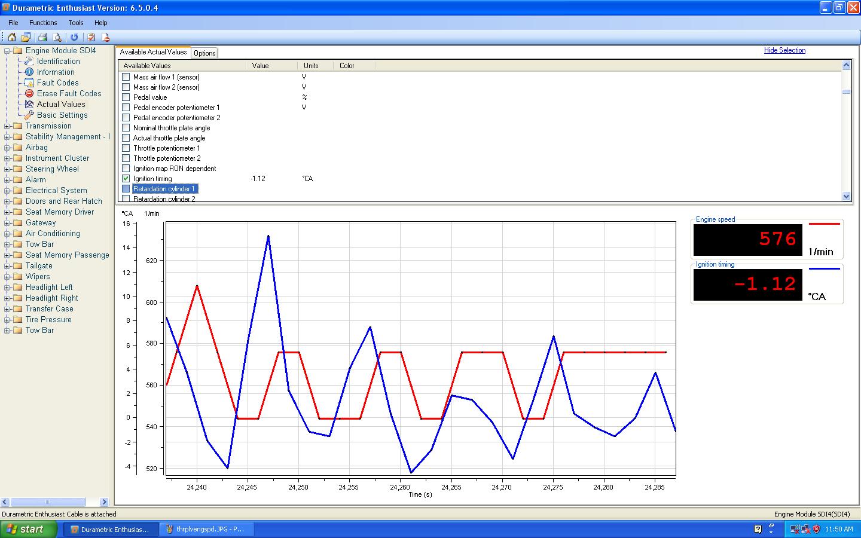Viewport: 861px width, 538px height.
Task: Collapse the Engine Module SDI4 tree node
Action: [x=7, y=51]
